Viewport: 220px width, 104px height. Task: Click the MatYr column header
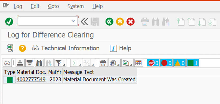(55, 72)
